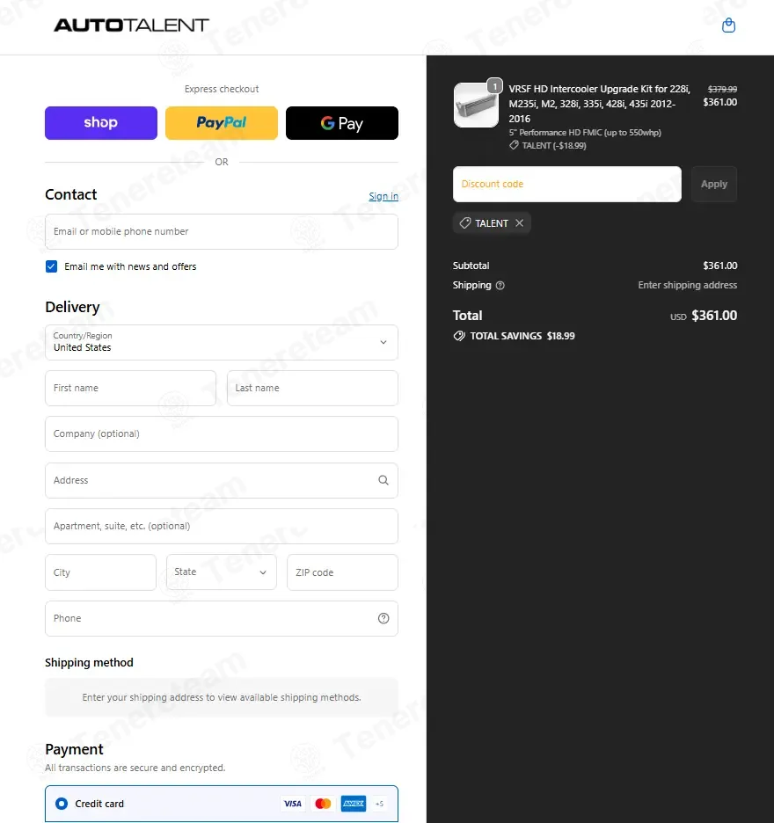Click the ZIP code field
The height and width of the screenshot is (823, 774).
tap(342, 572)
